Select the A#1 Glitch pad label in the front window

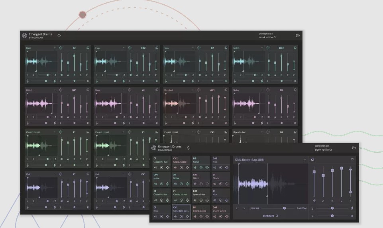[x=196, y=177]
